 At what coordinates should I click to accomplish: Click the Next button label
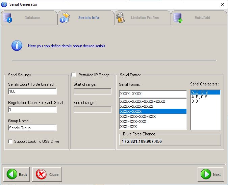[x=217, y=175]
